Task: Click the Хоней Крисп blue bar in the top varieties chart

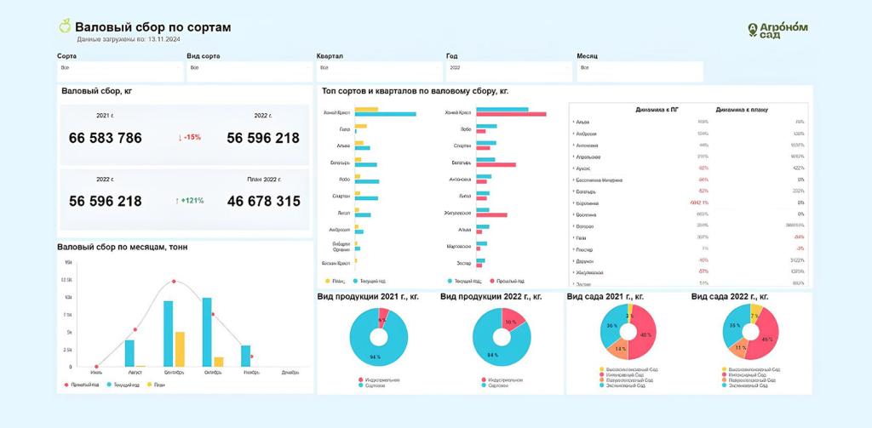Action: 385,114
